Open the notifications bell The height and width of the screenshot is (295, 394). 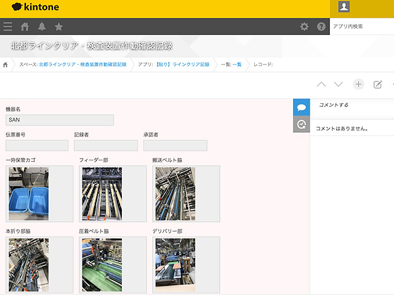[x=42, y=26]
